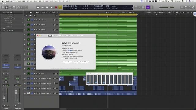Open the List Editors icon
This screenshot has height=110, width=196.
(182, 7)
